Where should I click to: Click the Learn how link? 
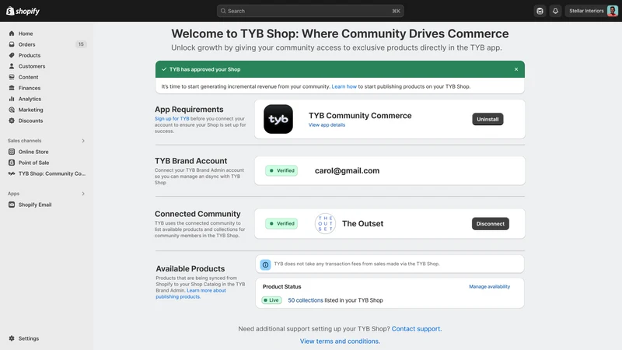point(344,86)
